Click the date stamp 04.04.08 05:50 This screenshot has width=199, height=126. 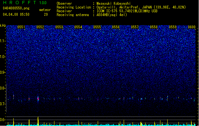[x=16, y=14]
